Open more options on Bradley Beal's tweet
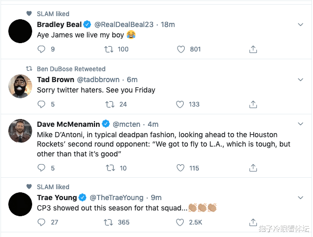This screenshot has width=313, height=237. pyautogui.click(x=301, y=25)
